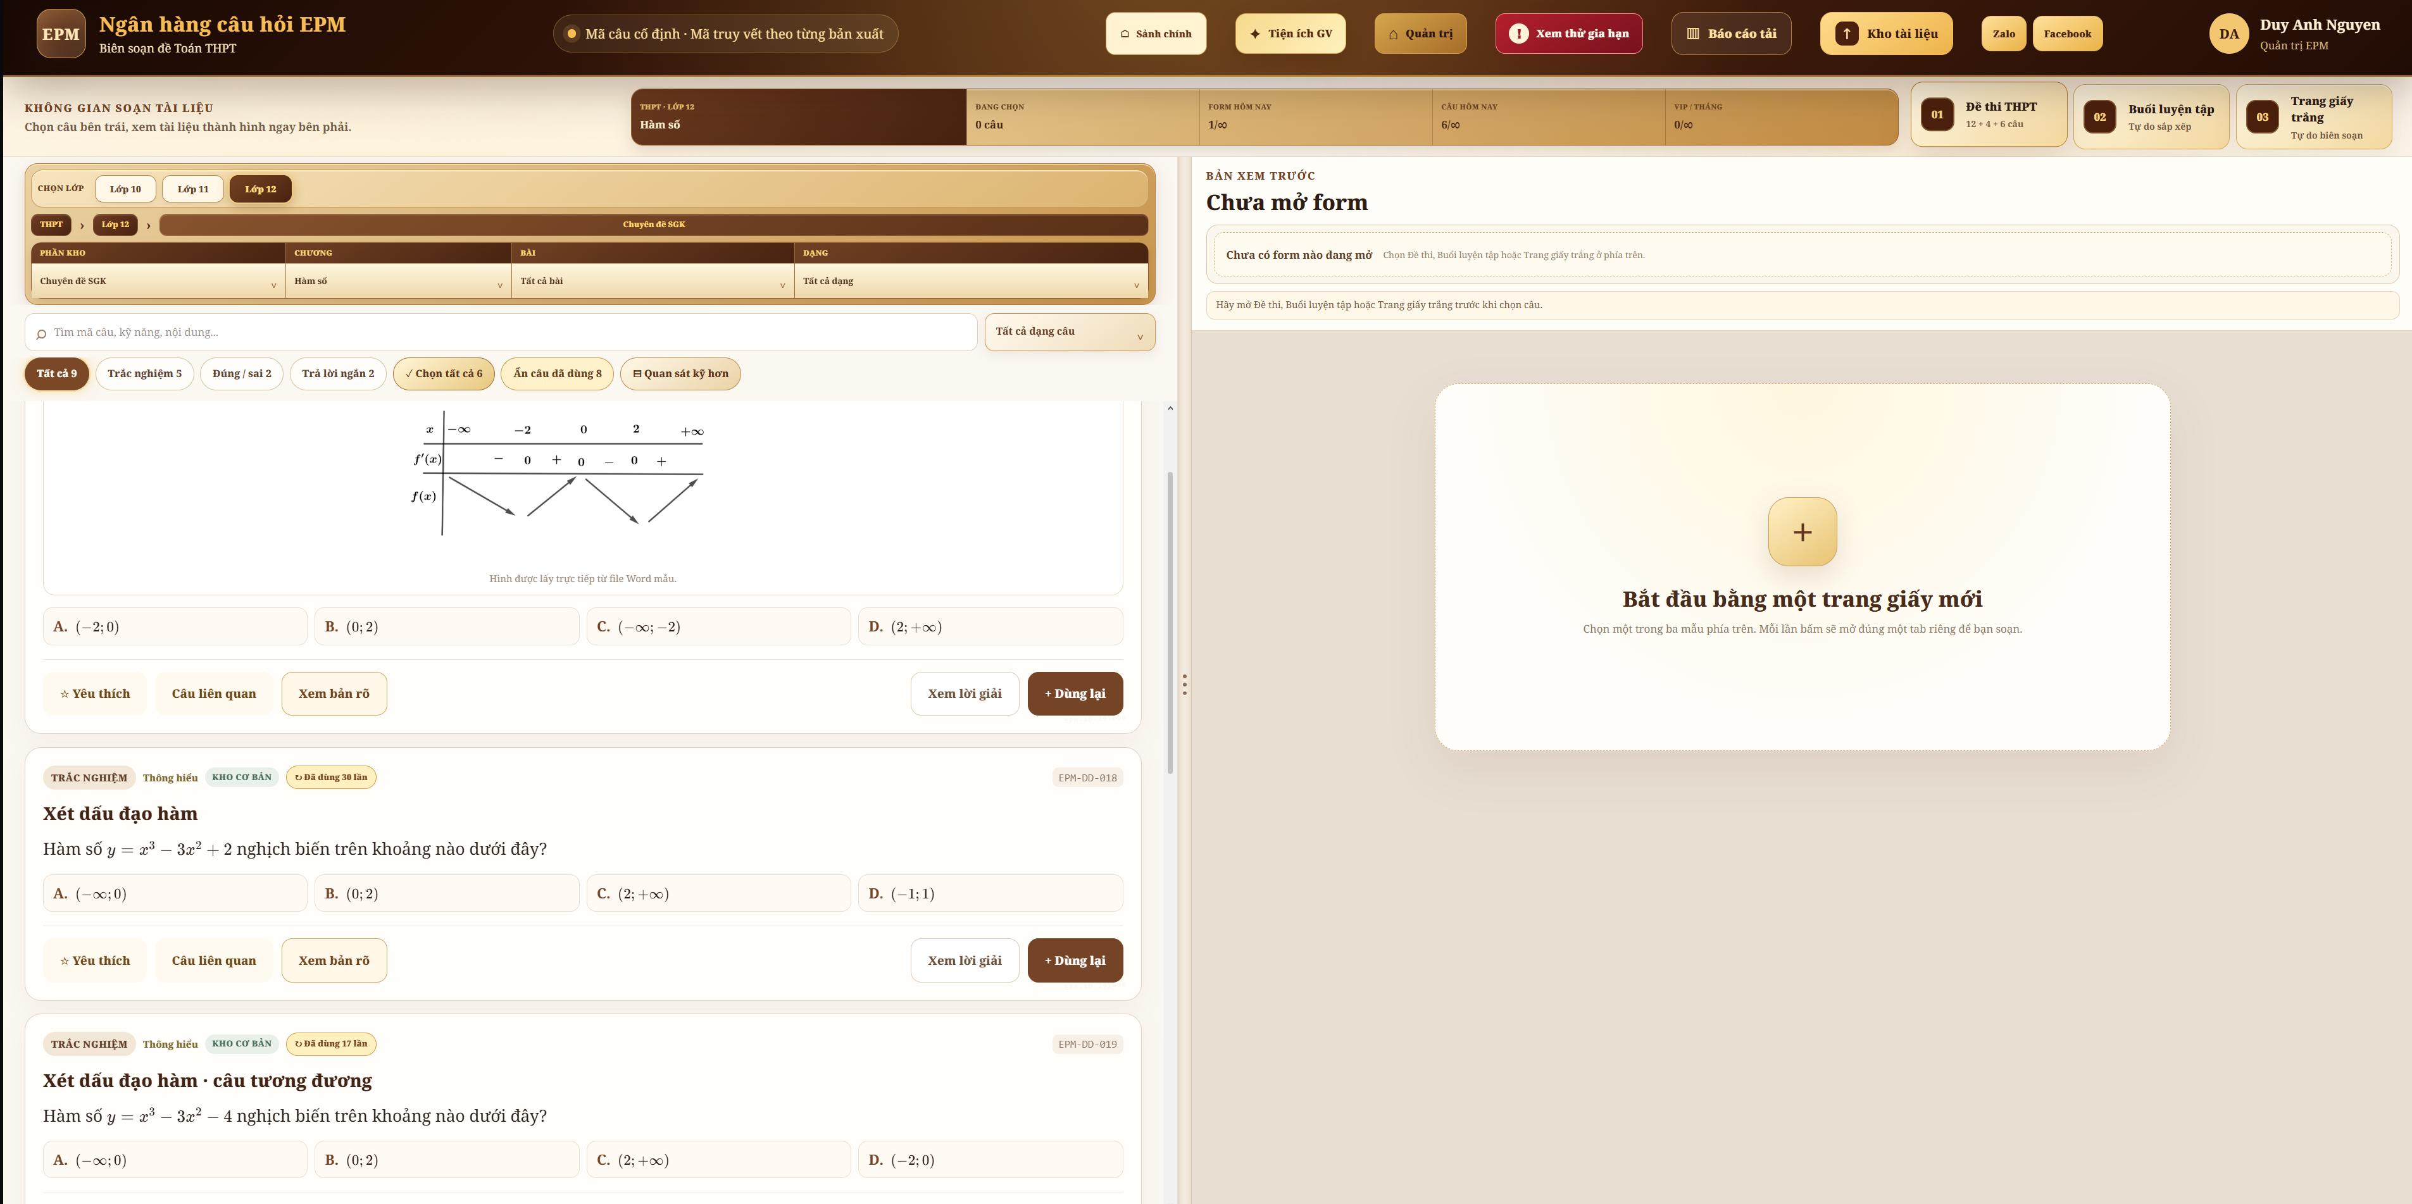Image resolution: width=2412 pixels, height=1204 pixels.
Task: Click the scroll-up arrow of the question list
Action: (1170, 408)
